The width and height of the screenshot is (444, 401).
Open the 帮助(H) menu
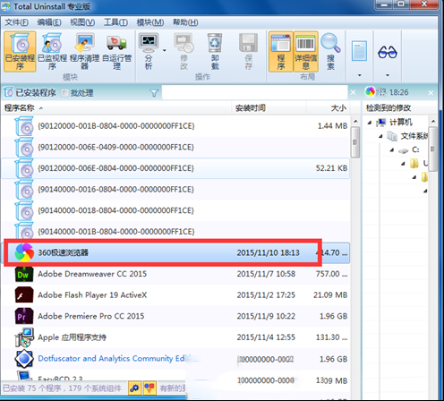(x=185, y=22)
